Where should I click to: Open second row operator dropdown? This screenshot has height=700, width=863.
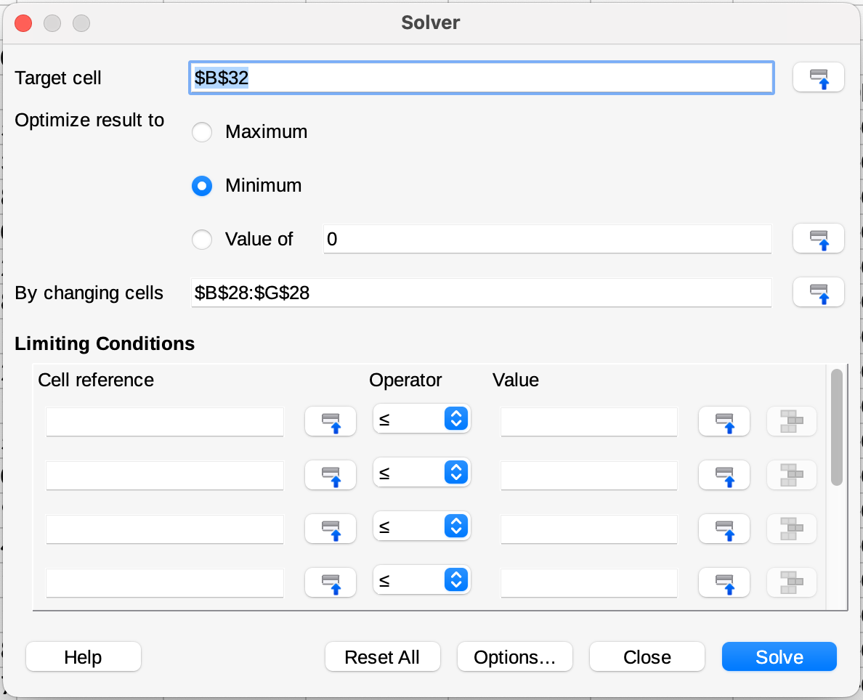tap(421, 473)
